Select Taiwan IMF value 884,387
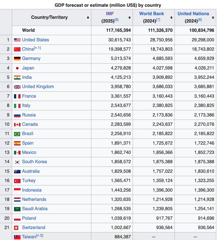This screenshot has width=218, height=240. coord(122,237)
